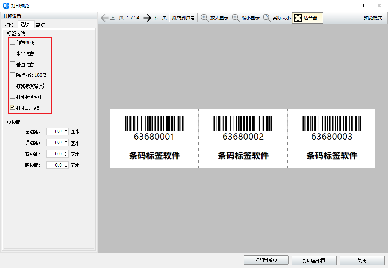The image size is (388, 268).
Task: Click the print preview app icon
Action: point(6,6)
